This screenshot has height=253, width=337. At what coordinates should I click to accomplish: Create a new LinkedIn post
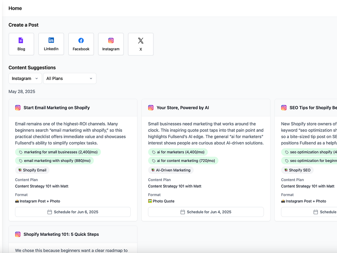coord(51,44)
